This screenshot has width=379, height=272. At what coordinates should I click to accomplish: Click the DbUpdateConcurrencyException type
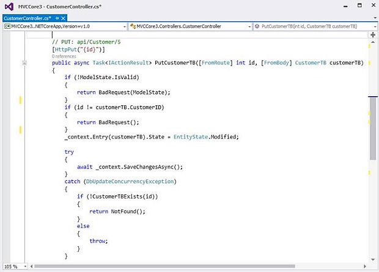[130, 181]
